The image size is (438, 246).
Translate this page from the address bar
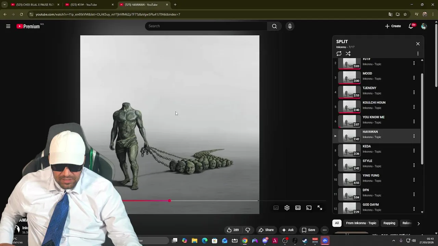(x=390, y=14)
